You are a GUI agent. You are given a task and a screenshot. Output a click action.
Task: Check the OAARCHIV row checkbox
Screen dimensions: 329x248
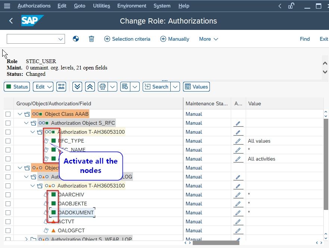point(8,195)
